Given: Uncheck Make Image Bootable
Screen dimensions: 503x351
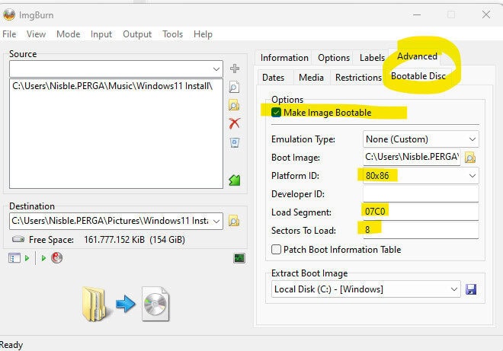Looking at the screenshot, I should tap(276, 112).
